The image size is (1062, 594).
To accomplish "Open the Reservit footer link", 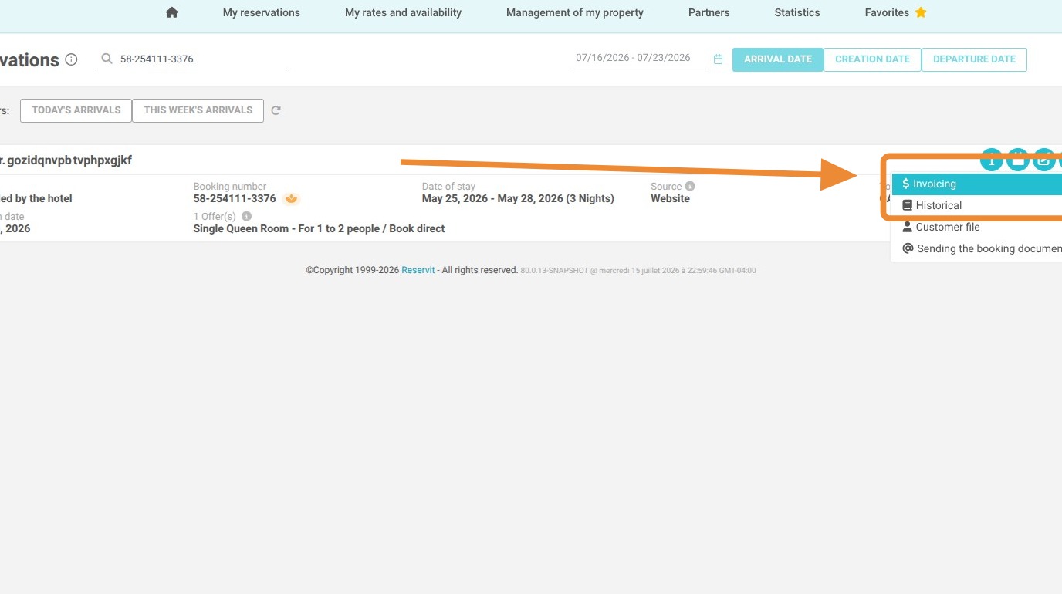I will point(418,270).
